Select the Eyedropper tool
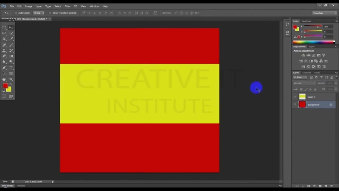Screen dimensions: 339x191 point(11,39)
